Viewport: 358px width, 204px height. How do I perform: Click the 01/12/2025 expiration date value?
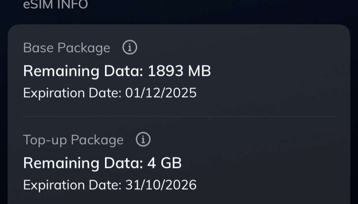coord(161,93)
